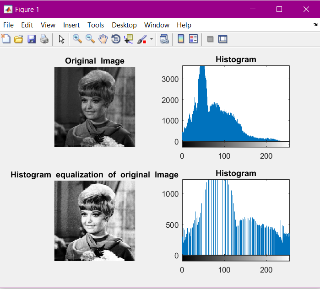Image resolution: width=320 pixels, height=289 pixels.
Task: Select the Zoom In magnifier tool
Action: pyautogui.click(x=77, y=39)
